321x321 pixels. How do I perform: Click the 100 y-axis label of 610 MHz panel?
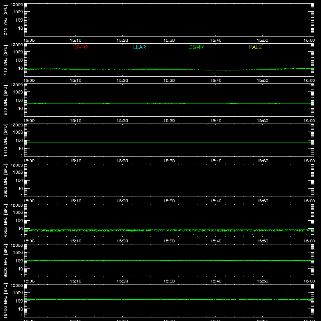pyautogui.click(x=19, y=100)
